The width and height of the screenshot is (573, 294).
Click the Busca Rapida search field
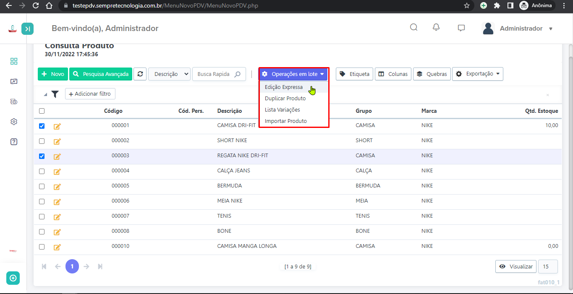pos(219,74)
